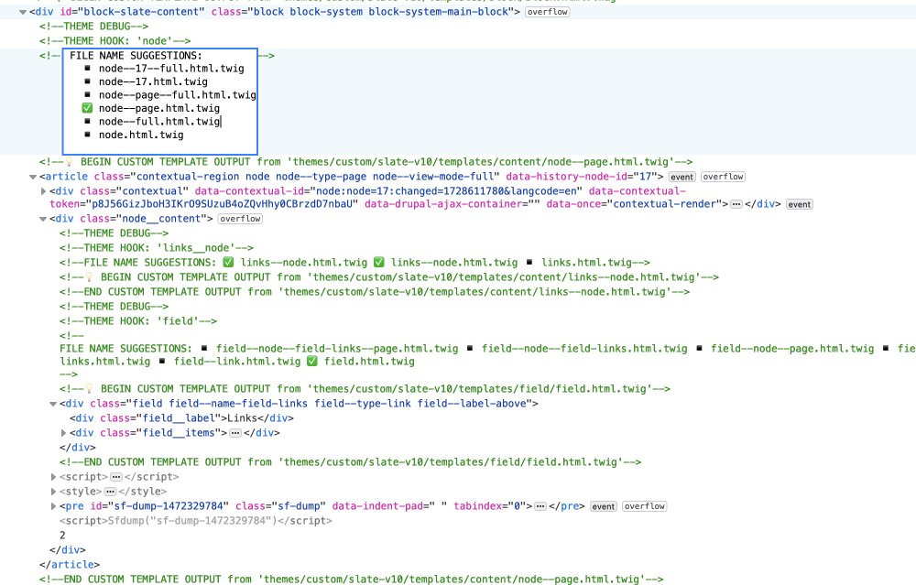This screenshot has height=585, width=916.
Task: Select BEGIN CUSTOM TEMPLATE OUTPUT node--page comment
Action: point(366,162)
